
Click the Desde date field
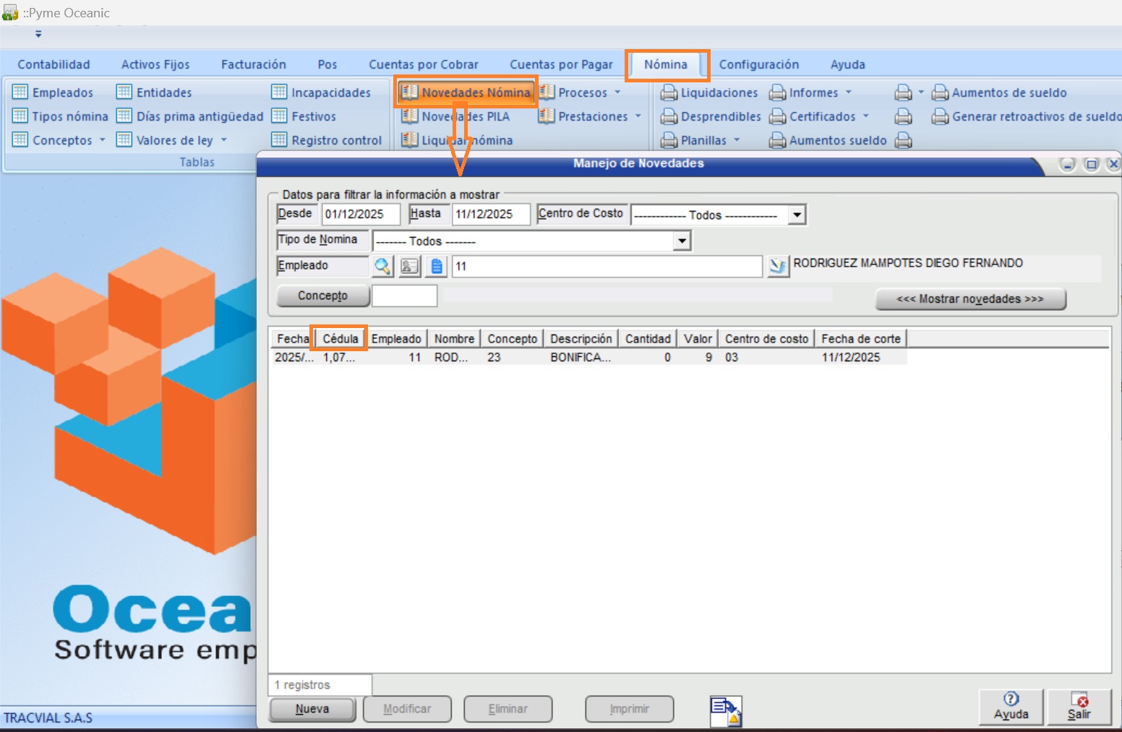point(360,214)
